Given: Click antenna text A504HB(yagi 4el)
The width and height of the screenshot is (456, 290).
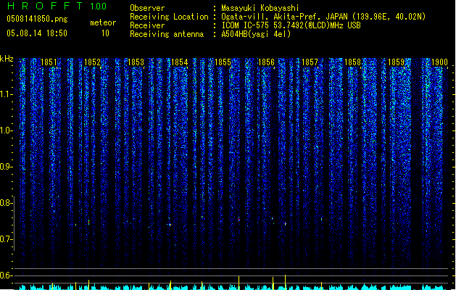Looking at the screenshot, I should coord(256,34).
